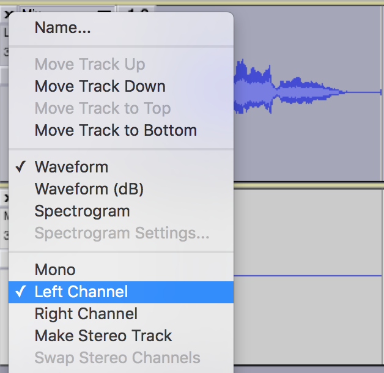Image resolution: width=384 pixels, height=373 pixels.
Task: Select the checked Waveform view option
Action: [x=71, y=167]
